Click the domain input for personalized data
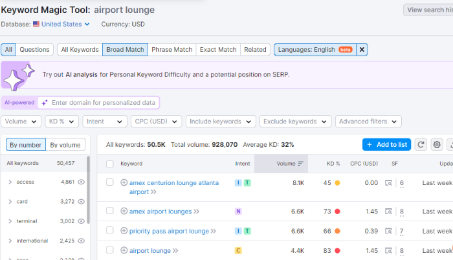Viewport: 453px width, 260px height. coord(104,103)
